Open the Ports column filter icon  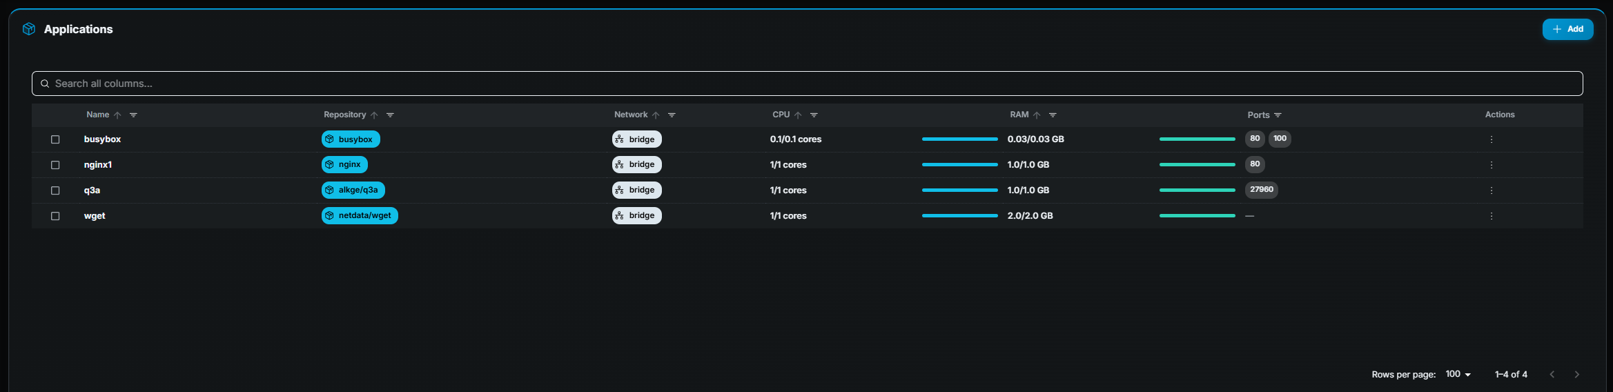click(1278, 115)
